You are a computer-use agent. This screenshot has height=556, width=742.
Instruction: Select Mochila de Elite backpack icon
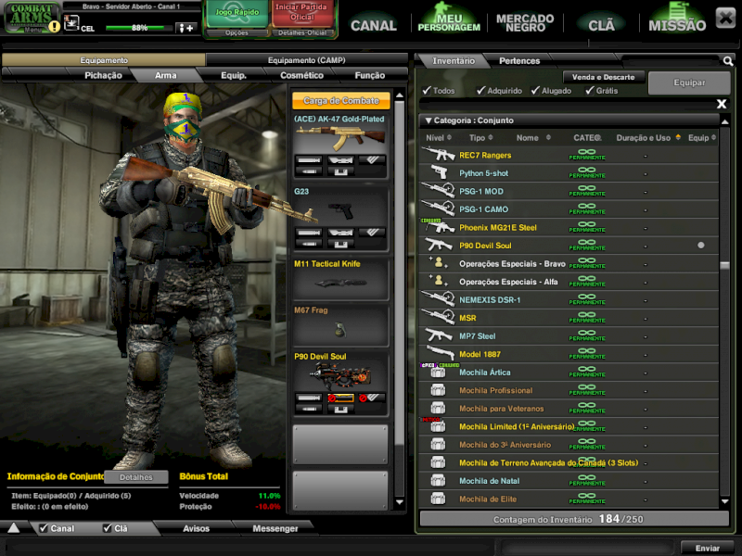tap(438, 499)
